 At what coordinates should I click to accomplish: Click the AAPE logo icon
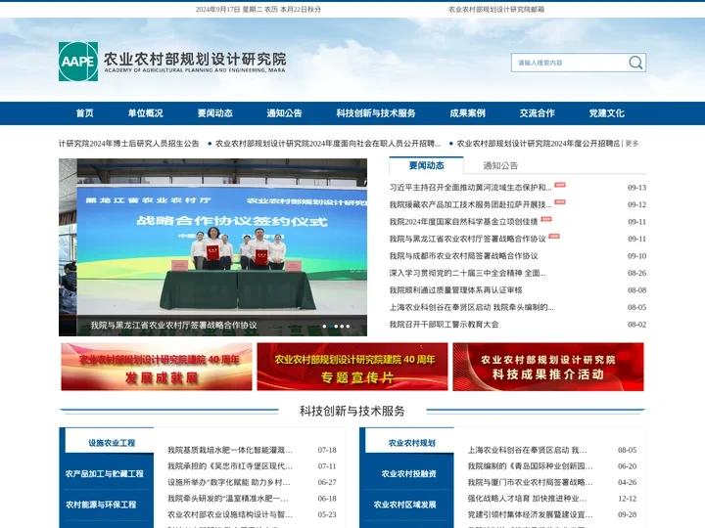coord(78,62)
